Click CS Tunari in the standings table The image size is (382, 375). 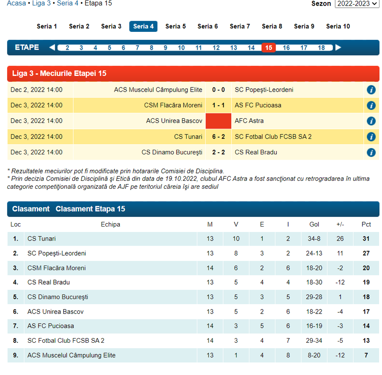click(42, 239)
